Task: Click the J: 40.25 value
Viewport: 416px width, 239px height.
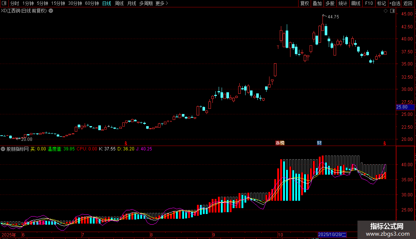Action: point(144,149)
